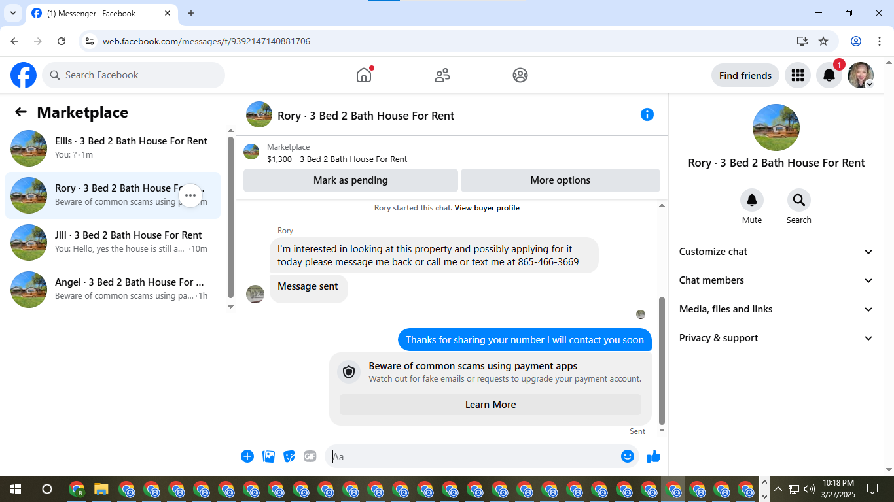Reload the page in Chrome
This screenshot has width=894, height=502.
pos(62,41)
